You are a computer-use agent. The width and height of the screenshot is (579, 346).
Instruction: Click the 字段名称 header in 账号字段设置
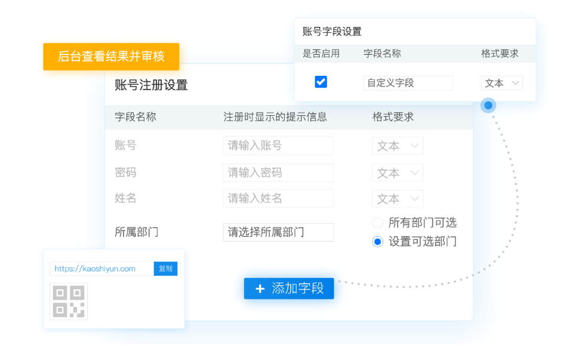coord(382,54)
